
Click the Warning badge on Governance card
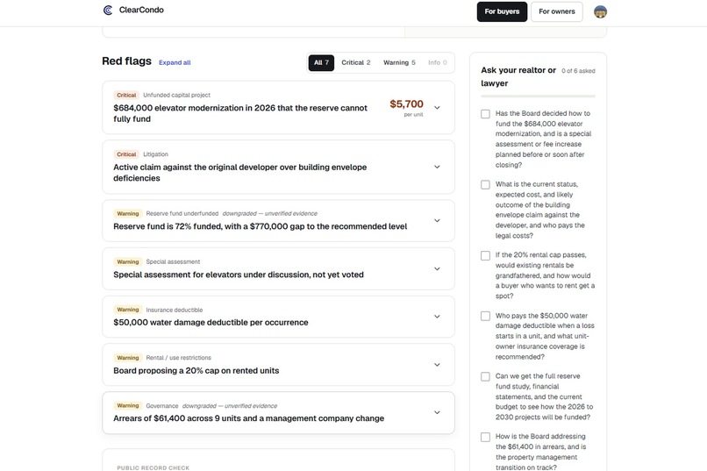click(127, 405)
